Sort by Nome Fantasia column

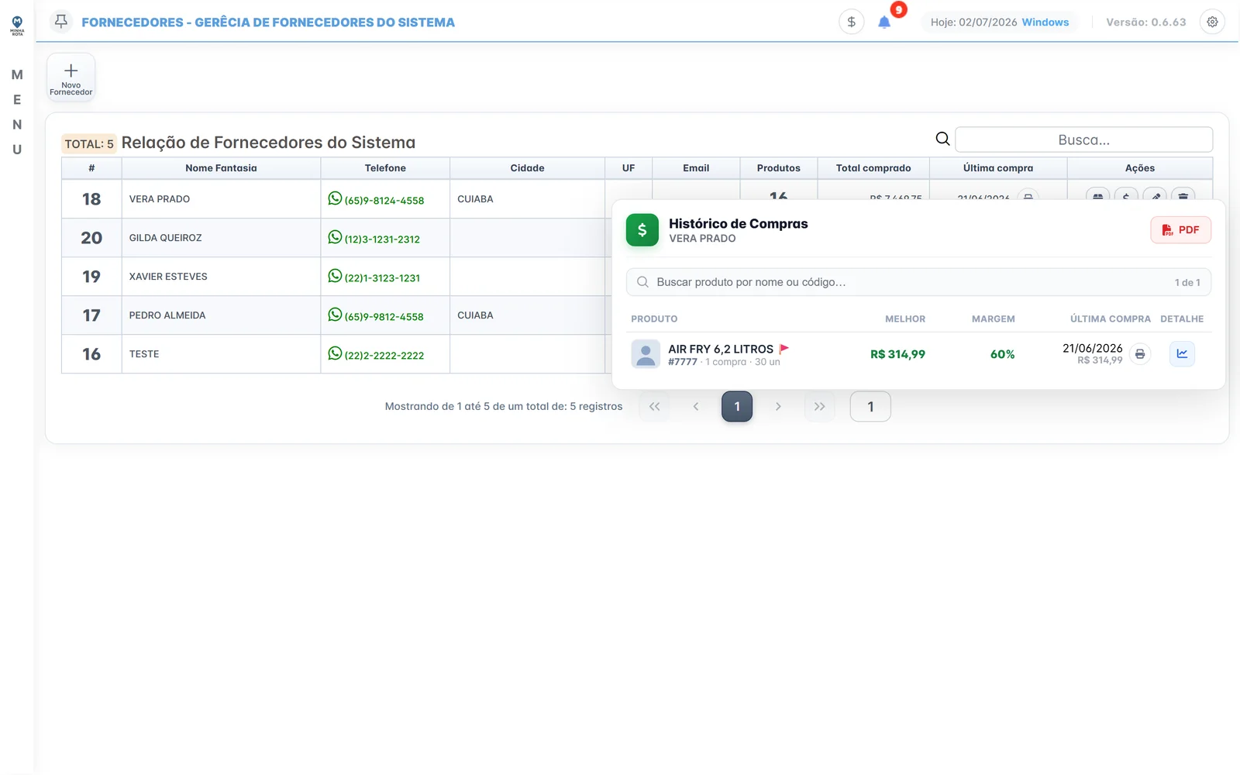[x=221, y=168]
